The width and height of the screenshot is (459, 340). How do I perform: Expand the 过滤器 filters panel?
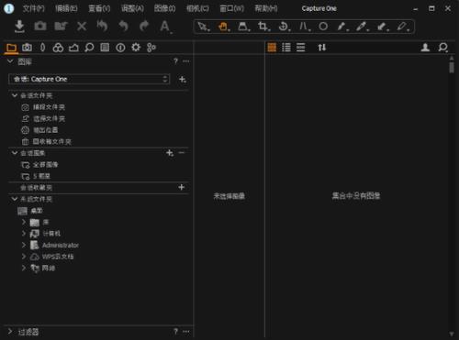(x=10, y=332)
